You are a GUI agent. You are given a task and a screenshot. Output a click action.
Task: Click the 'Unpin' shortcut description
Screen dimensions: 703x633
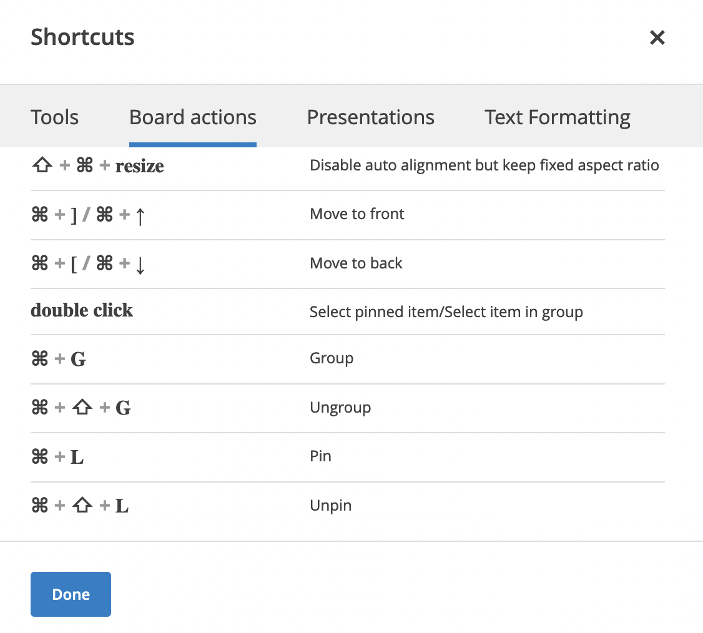(330, 506)
